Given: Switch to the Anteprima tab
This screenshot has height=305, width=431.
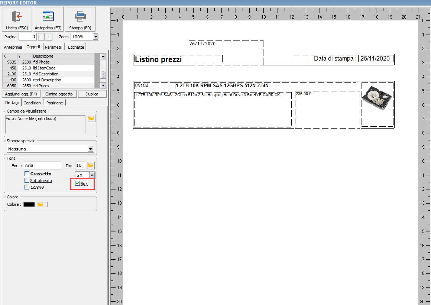Looking at the screenshot, I should [x=13, y=47].
